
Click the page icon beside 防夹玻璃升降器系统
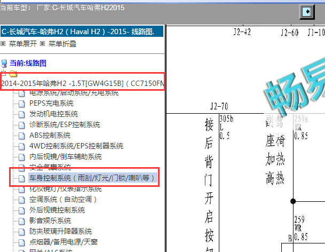21,232
